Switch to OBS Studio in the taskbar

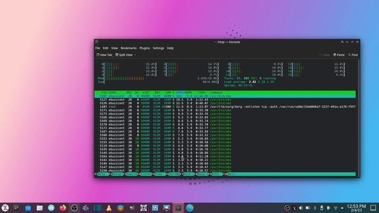(x=74, y=208)
